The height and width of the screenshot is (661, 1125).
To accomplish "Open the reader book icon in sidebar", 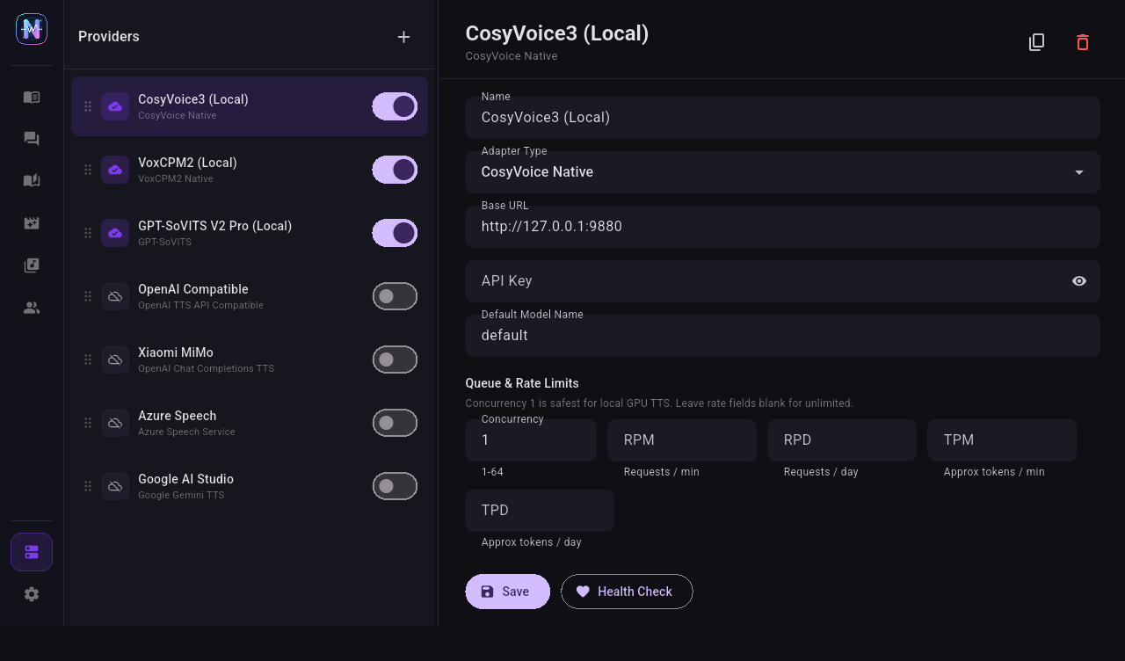I will 32,97.
